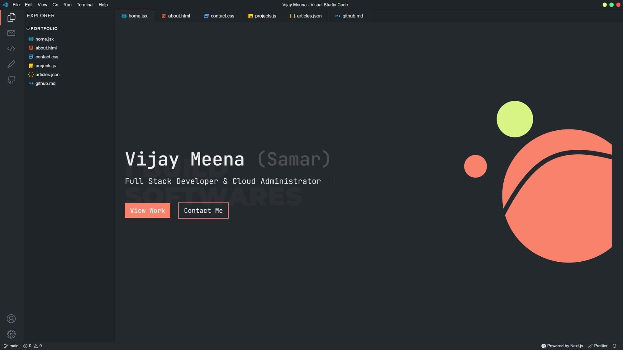Click the code icon in the activity bar

tap(11, 49)
